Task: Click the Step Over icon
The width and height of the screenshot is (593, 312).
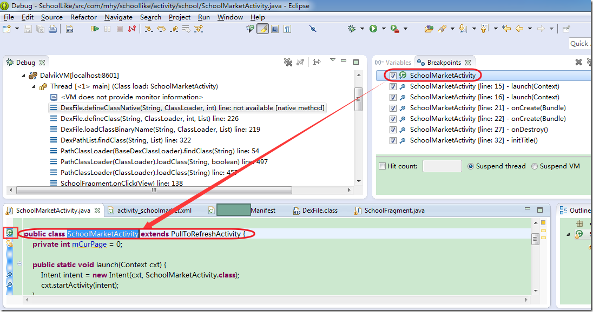Action: [x=161, y=29]
